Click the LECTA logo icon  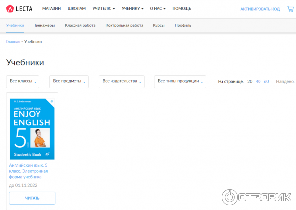pyautogui.click(x=10, y=9)
